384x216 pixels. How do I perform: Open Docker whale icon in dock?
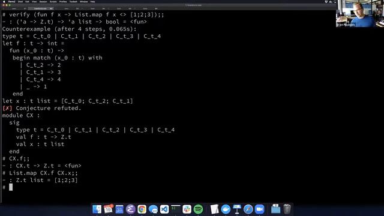pyautogui.click(x=226, y=209)
